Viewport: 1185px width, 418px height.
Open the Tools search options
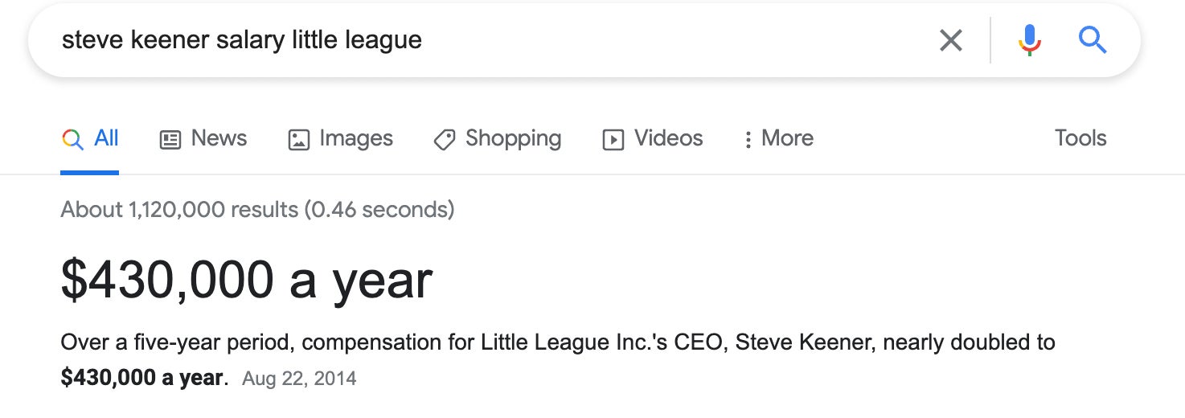pyautogui.click(x=1080, y=138)
